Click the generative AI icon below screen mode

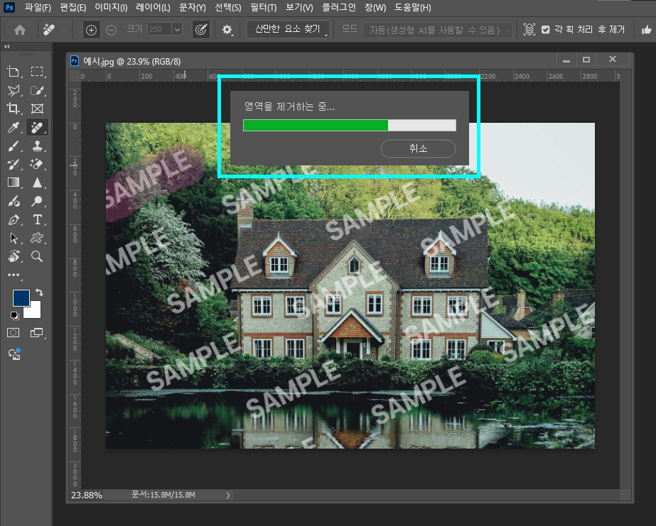click(x=14, y=354)
